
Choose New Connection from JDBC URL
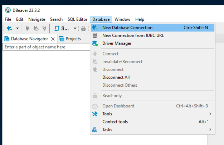tap(152, 35)
